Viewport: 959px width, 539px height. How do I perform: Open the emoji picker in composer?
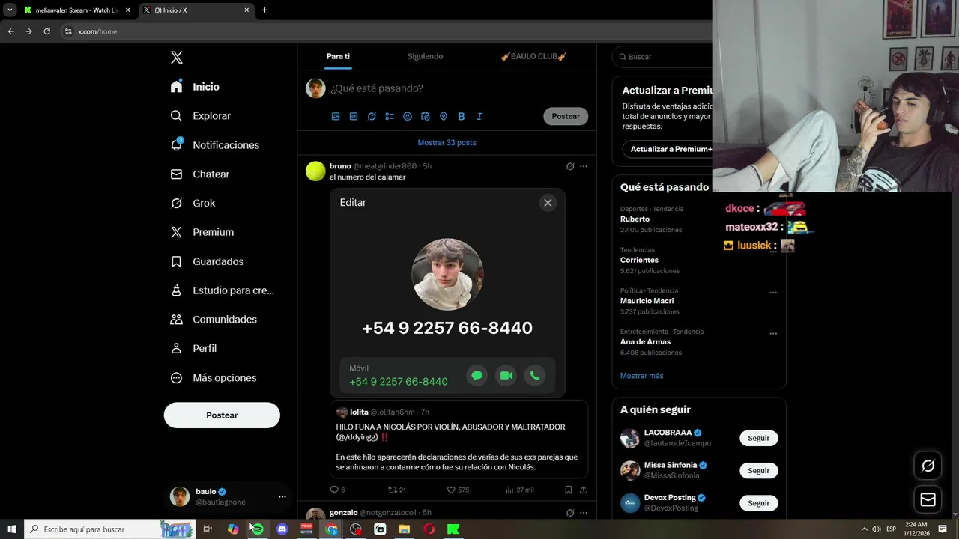[x=408, y=117]
